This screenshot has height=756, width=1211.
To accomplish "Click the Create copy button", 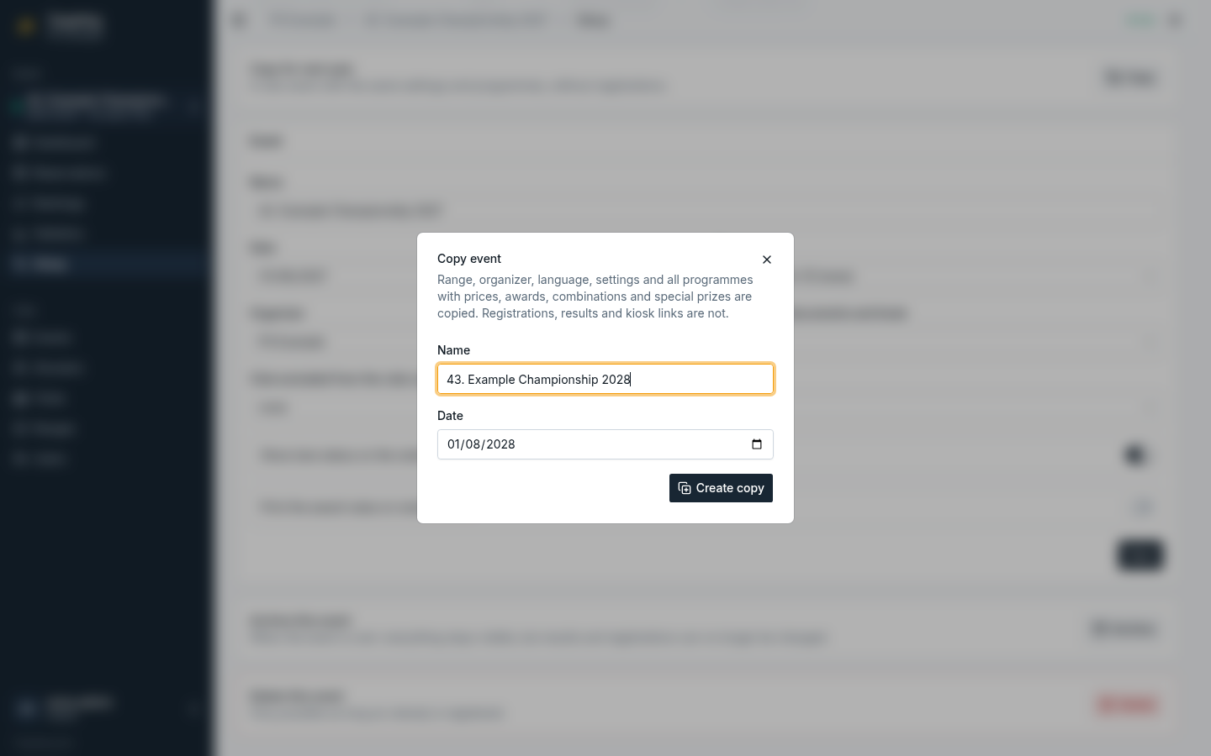I will coord(721,488).
